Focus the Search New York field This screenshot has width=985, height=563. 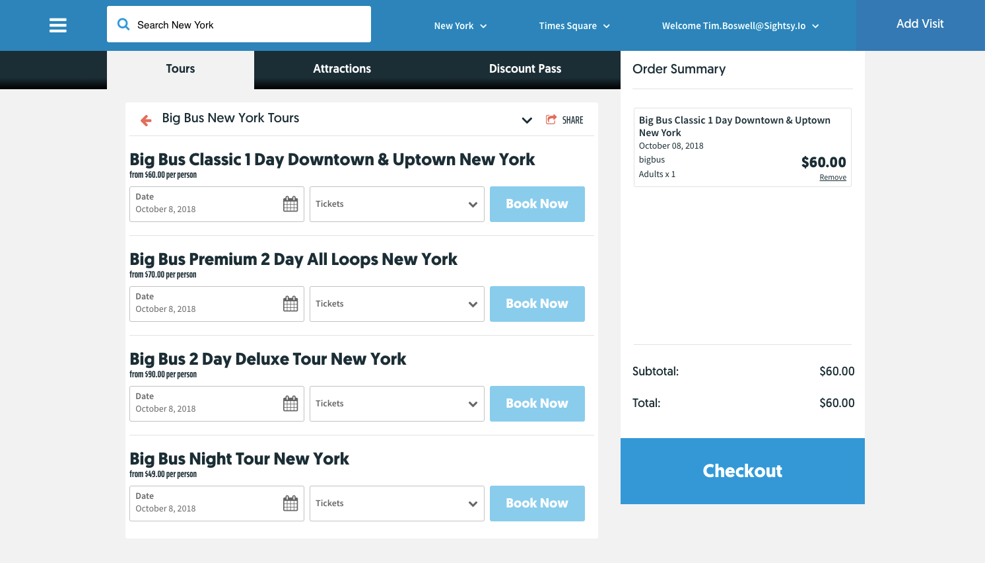[239, 24]
